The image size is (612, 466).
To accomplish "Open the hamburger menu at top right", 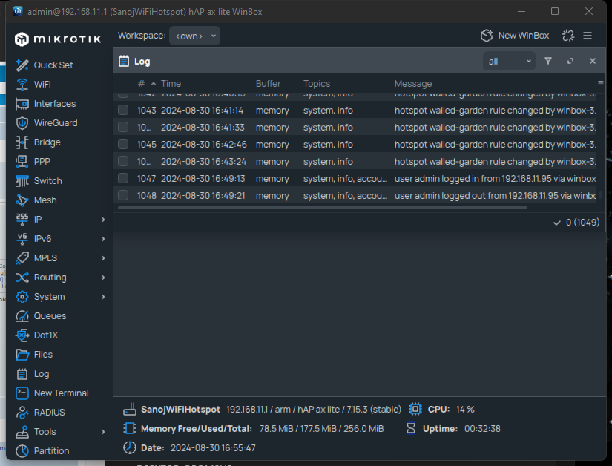I will [x=588, y=36].
